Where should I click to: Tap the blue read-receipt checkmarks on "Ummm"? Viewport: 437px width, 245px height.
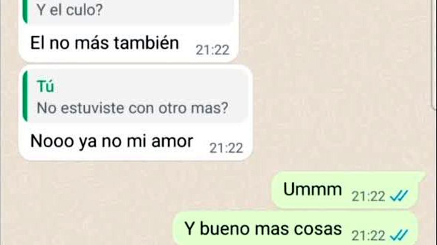tap(399, 196)
